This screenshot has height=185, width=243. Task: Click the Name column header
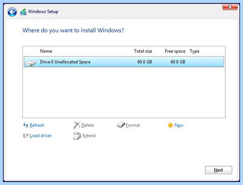pos(46,51)
